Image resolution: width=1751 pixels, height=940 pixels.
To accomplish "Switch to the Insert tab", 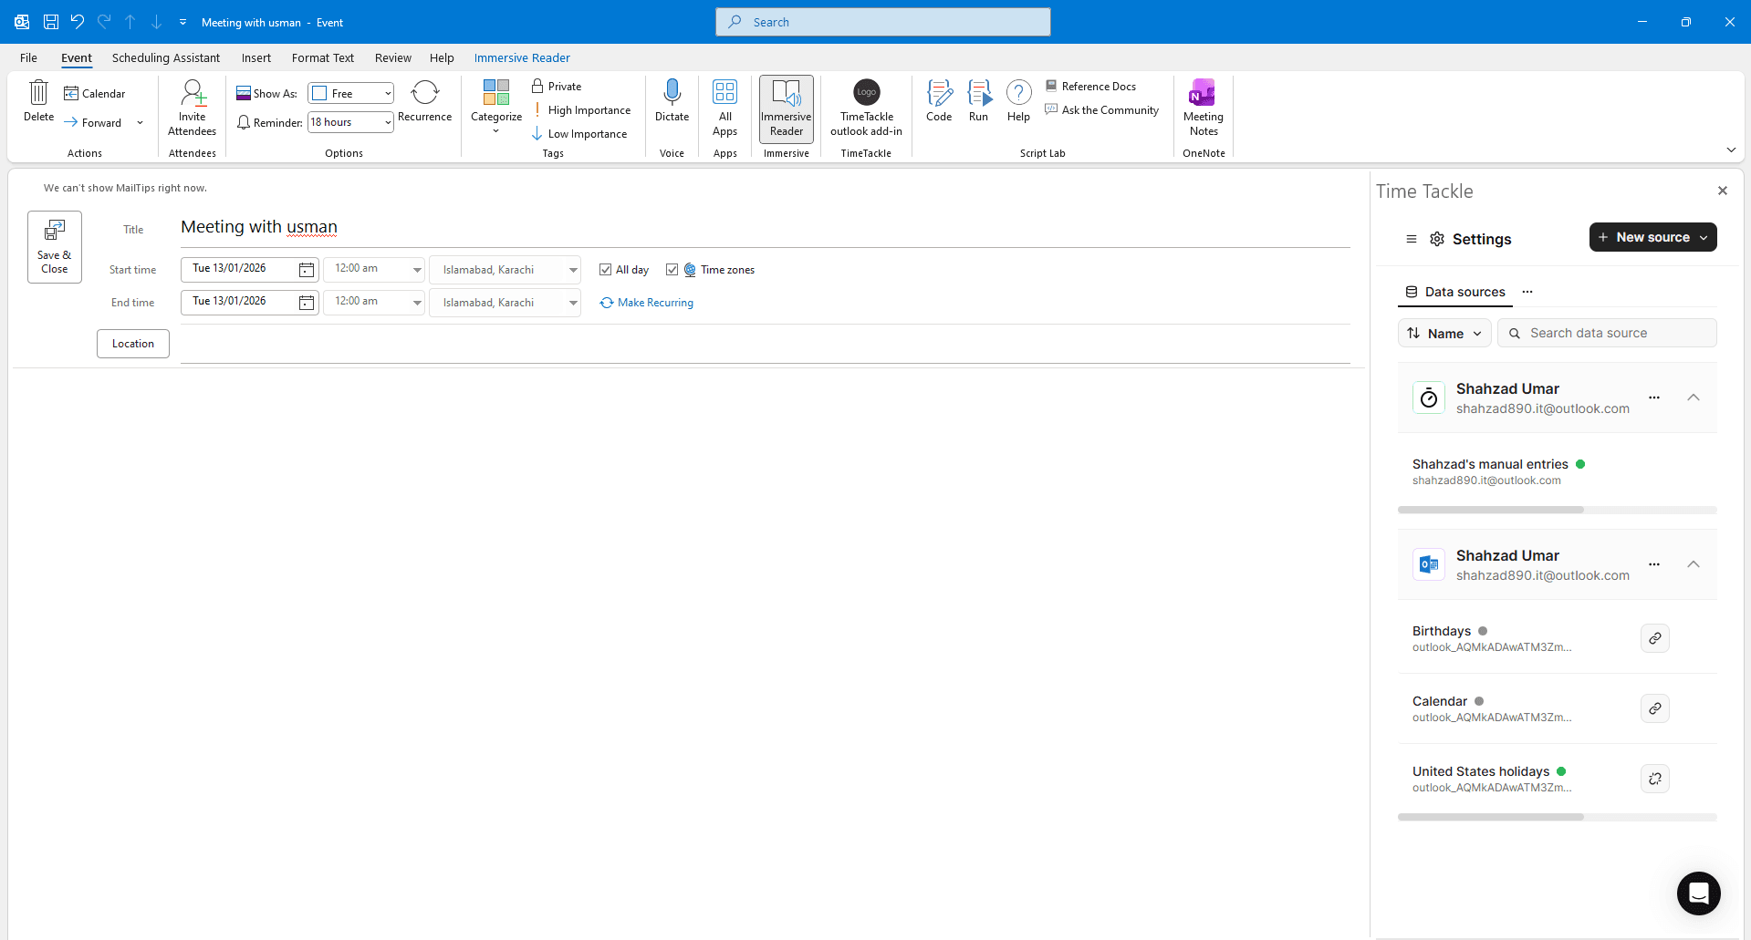I will (255, 57).
